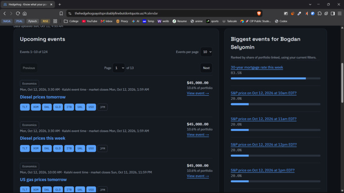
Task: Select JPM ticker under Diesel prices tomorrow
Action: tap(102, 107)
